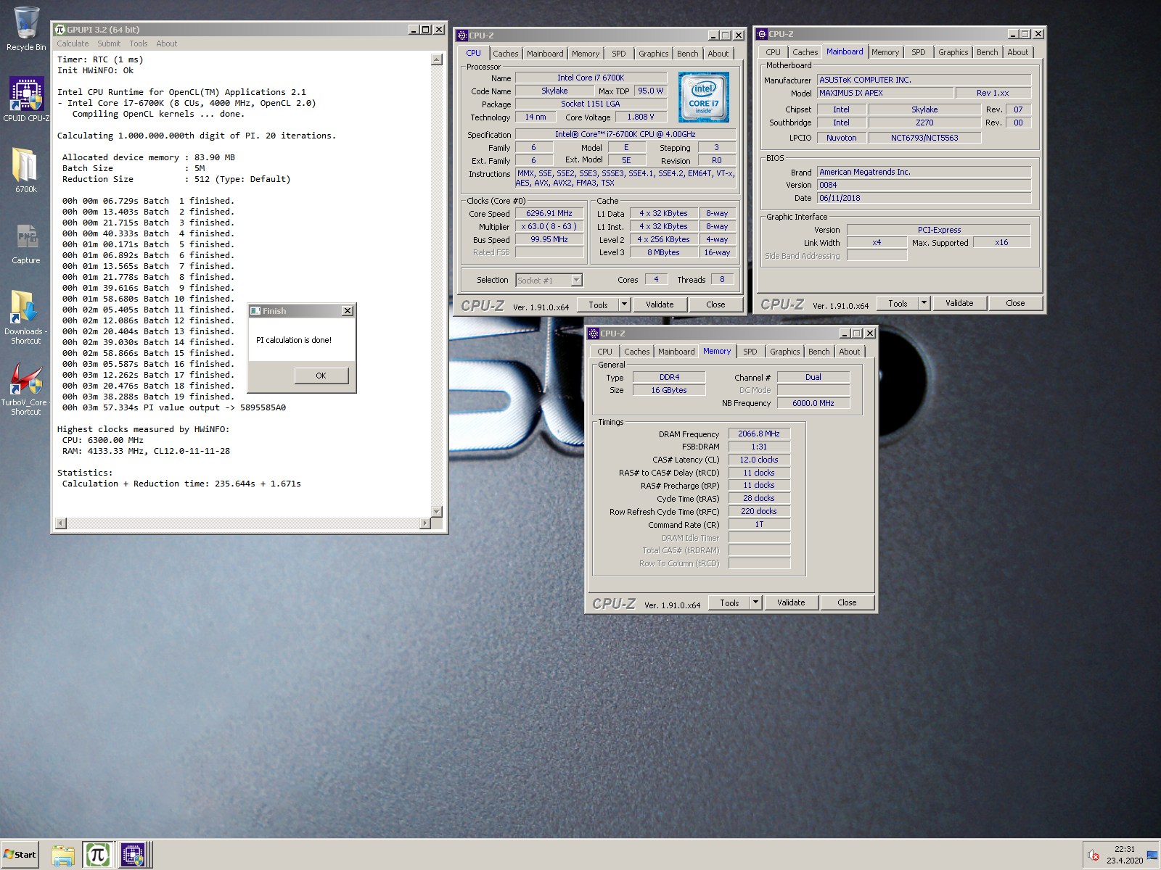This screenshot has width=1161, height=870.
Task: Click GPUPI vertical scrollbar down arrow
Action: [436, 512]
